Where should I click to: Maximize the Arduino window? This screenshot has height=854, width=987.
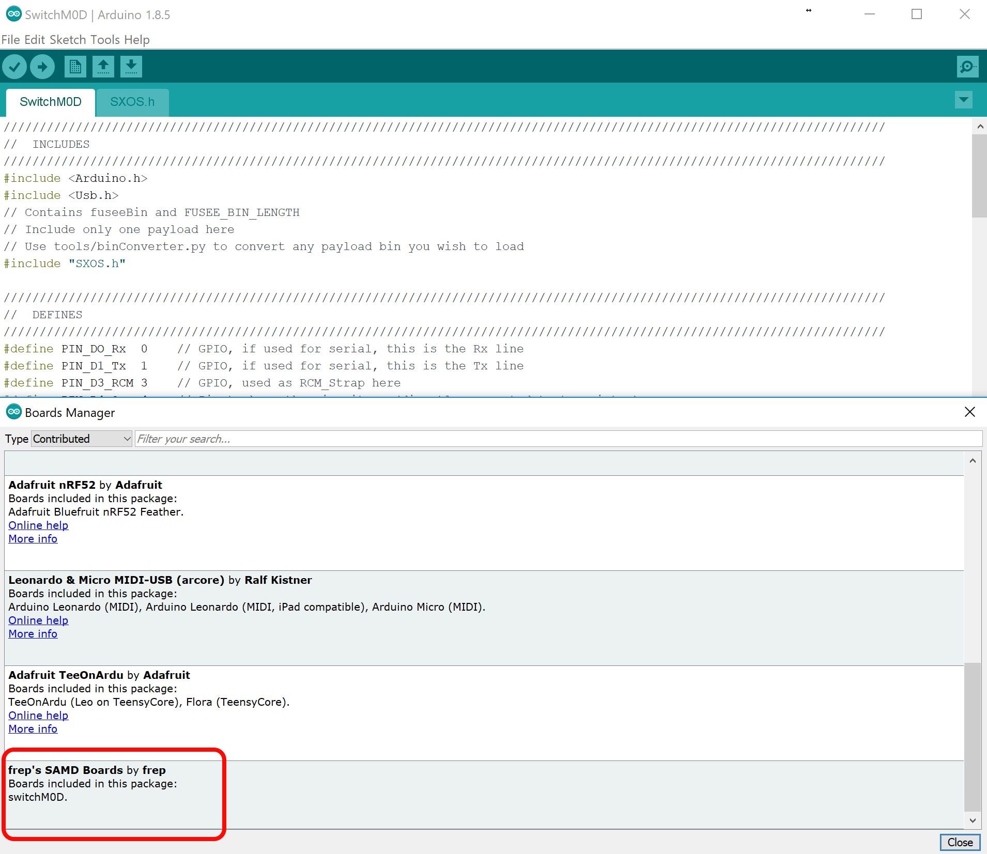(x=917, y=14)
